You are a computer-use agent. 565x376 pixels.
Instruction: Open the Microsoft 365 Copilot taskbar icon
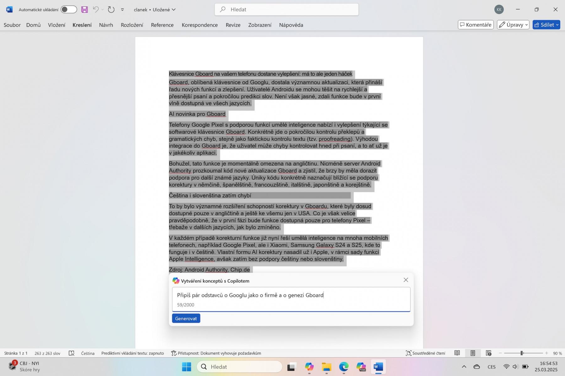(x=361, y=367)
